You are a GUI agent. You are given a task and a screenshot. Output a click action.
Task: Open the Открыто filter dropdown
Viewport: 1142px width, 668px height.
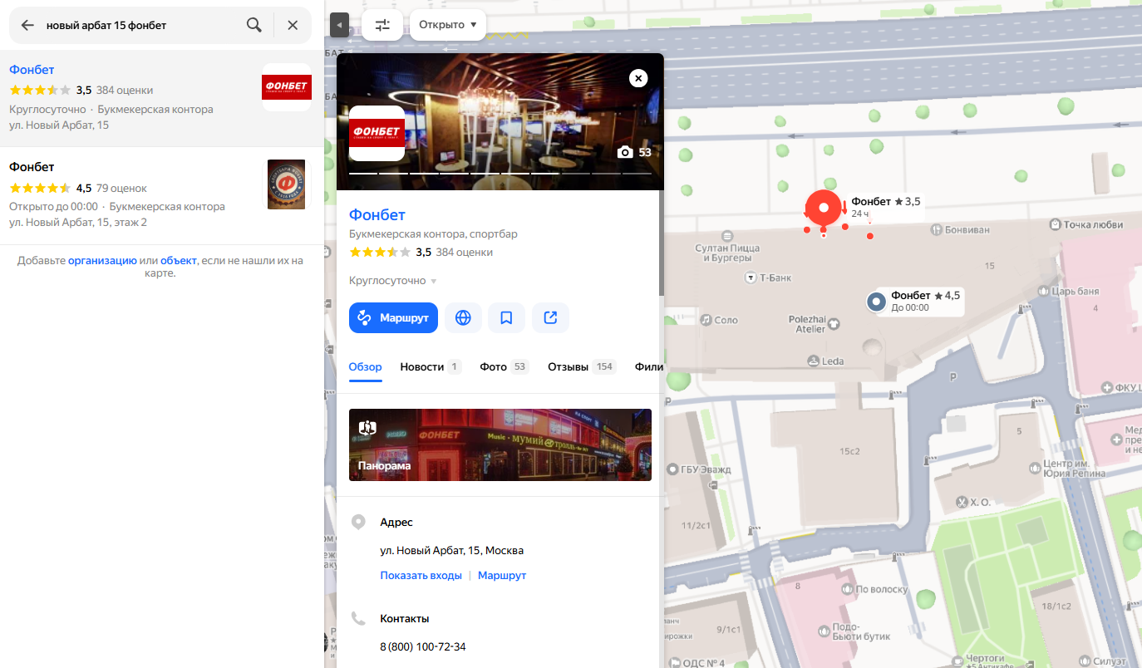click(448, 25)
